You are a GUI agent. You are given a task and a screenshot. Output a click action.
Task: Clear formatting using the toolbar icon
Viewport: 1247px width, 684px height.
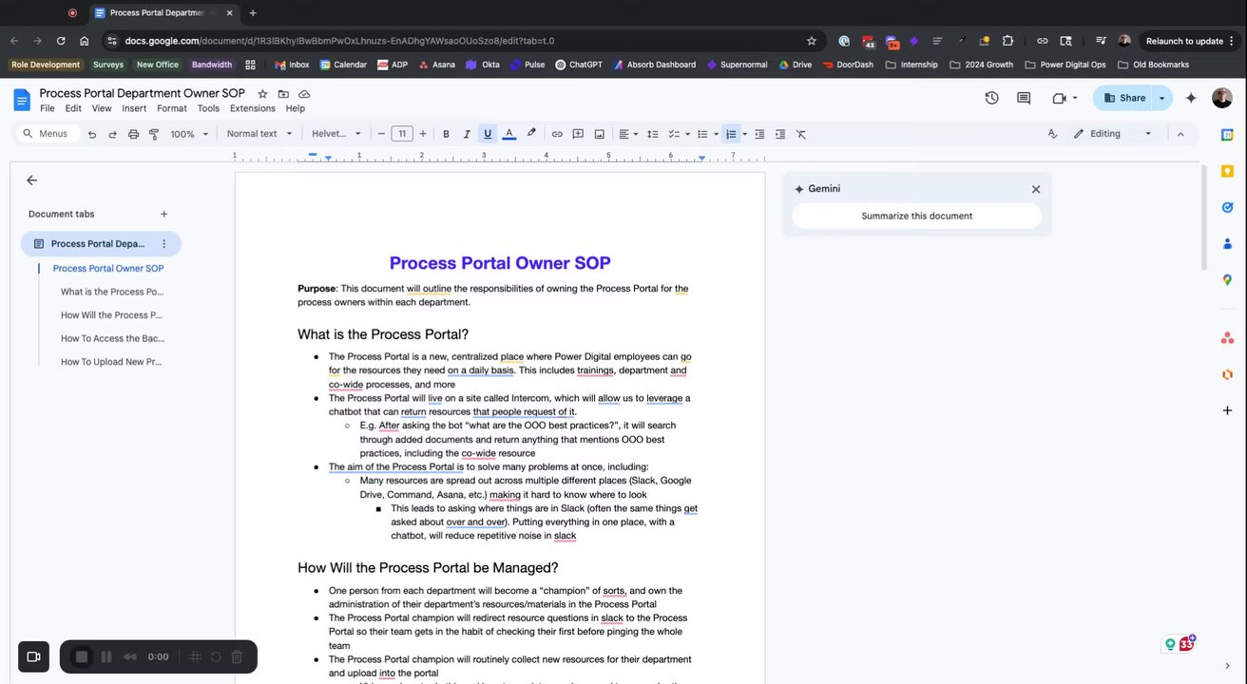click(801, 134)
